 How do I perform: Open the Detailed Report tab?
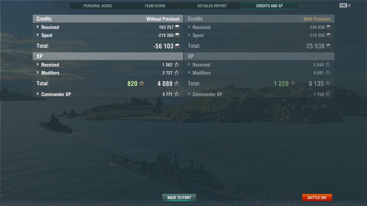click(x=212, y=6)
